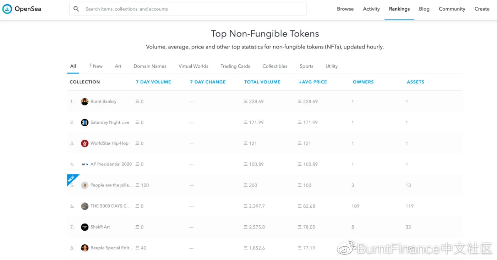Image resolution: width=497 pixels, height=260 pixels.
Task: Sort the table by Total Volume
Action: coord(262,82)
